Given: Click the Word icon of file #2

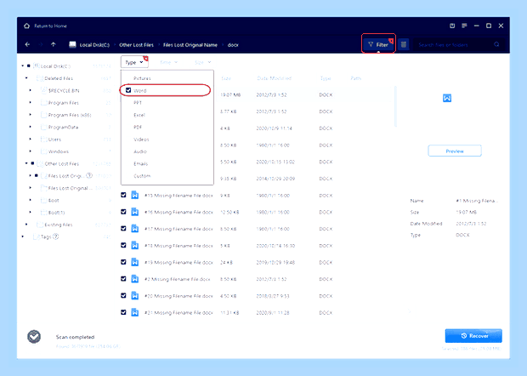Looking at the screenshot, I should (x=135, y=279).
